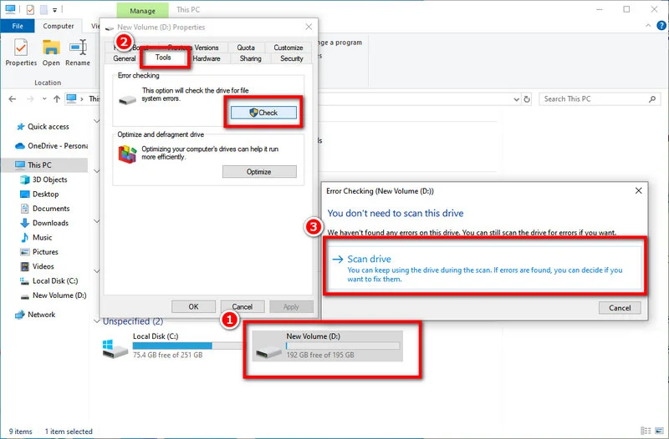
Task: Open Music in the sidebar
Action: point(42,237)
